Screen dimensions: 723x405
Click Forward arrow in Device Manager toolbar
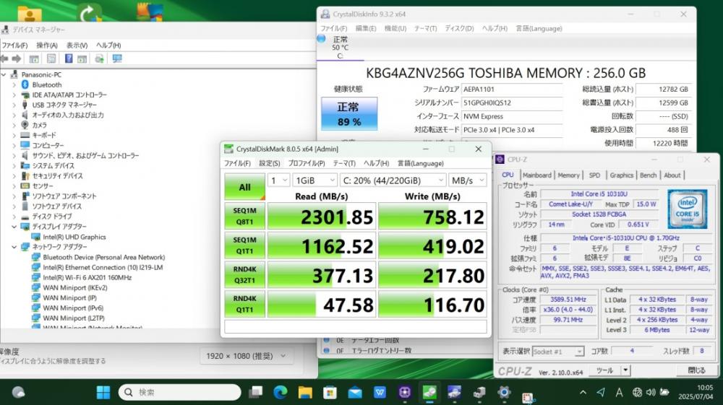(16, 58)
